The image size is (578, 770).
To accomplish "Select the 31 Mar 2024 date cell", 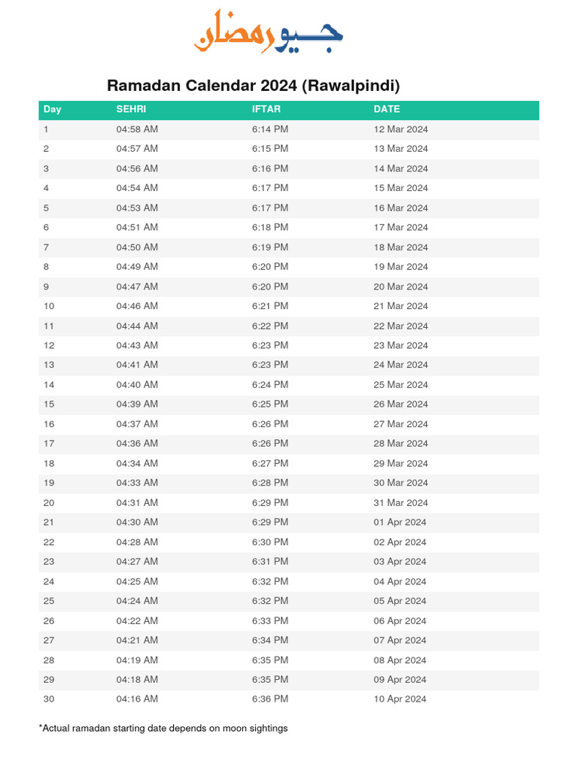I will 400,502.
